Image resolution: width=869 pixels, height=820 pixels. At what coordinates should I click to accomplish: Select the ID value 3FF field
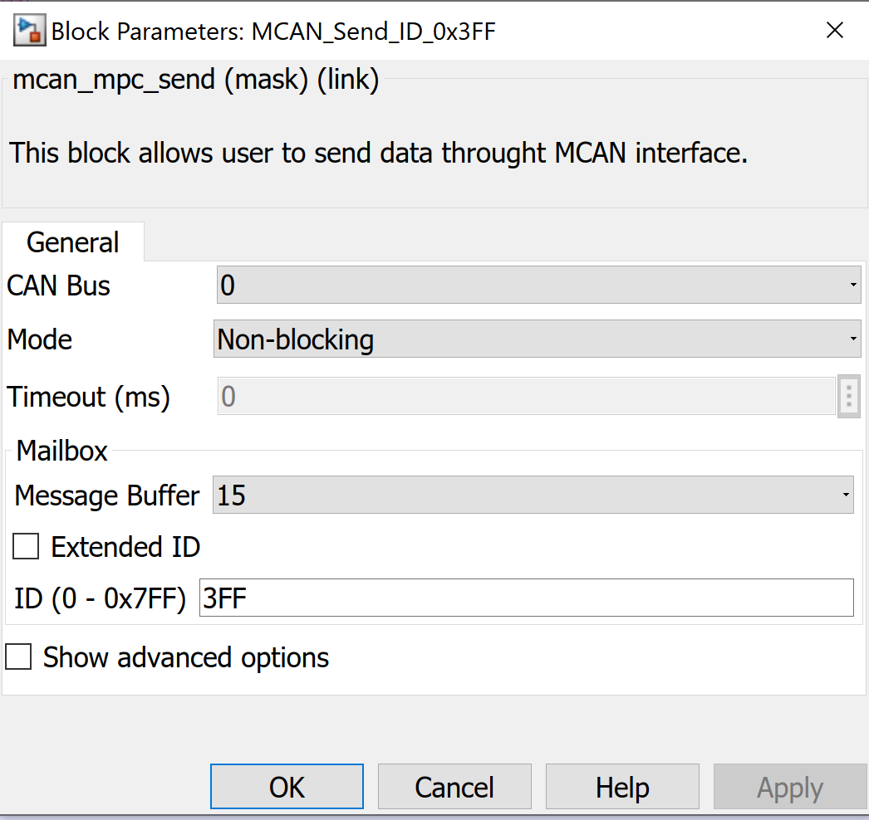pos(498,598)
